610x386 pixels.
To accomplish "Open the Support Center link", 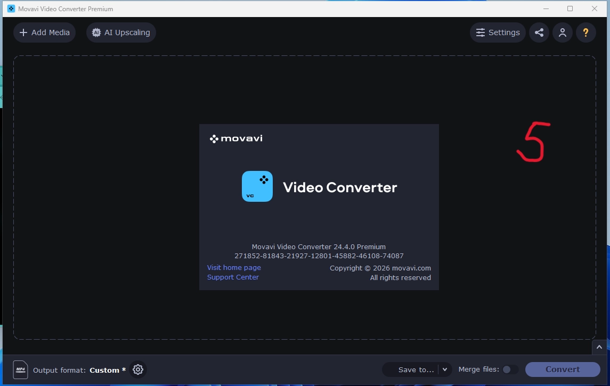I will (x=233, y=277).
